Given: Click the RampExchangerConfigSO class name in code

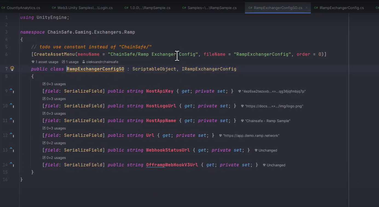Looking at the screenshot, I should click(95, 69).
